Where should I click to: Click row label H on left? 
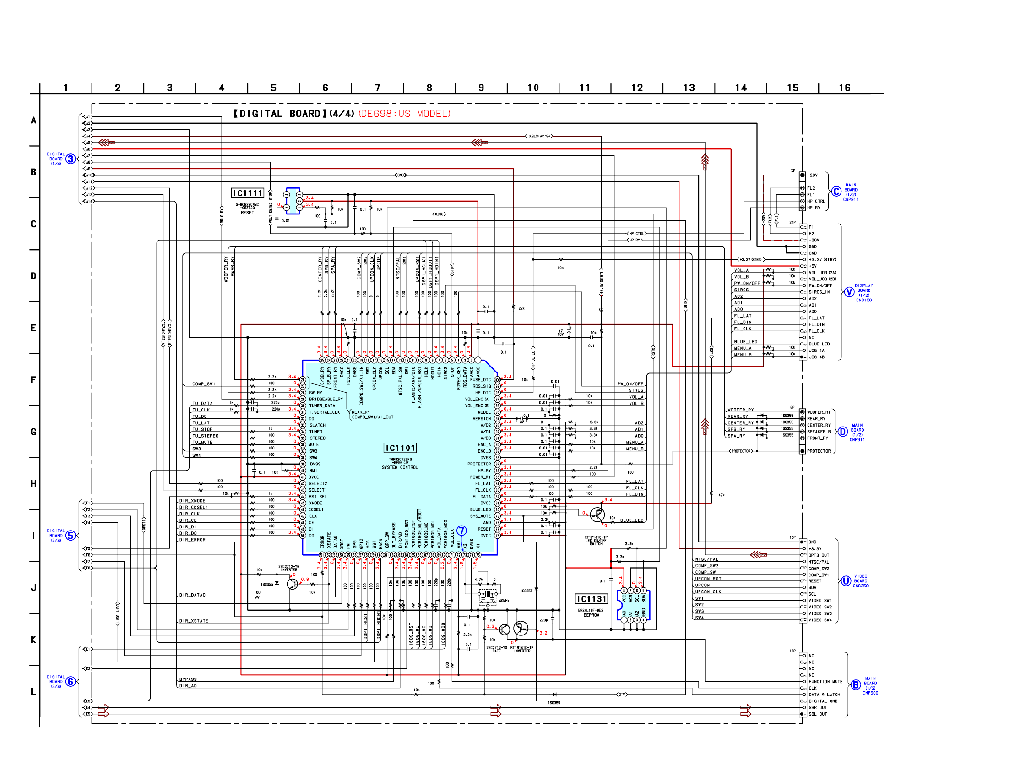33,484
